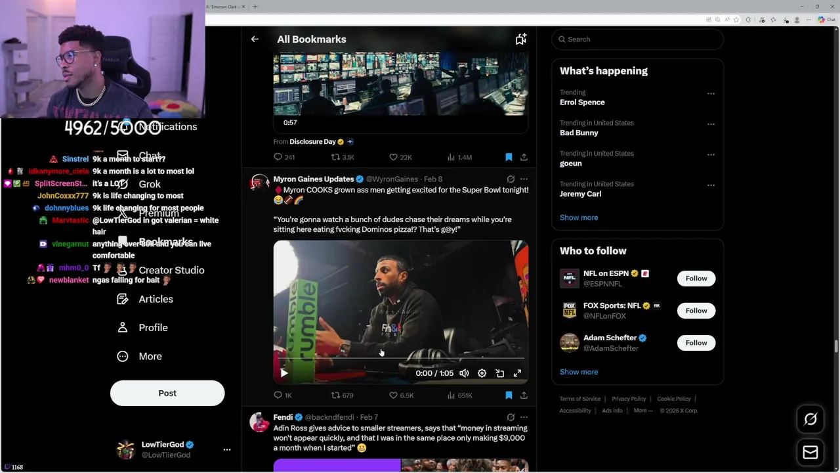
Task: Open Grok explain icon on Fendi post
Action: tap(511, 417)
